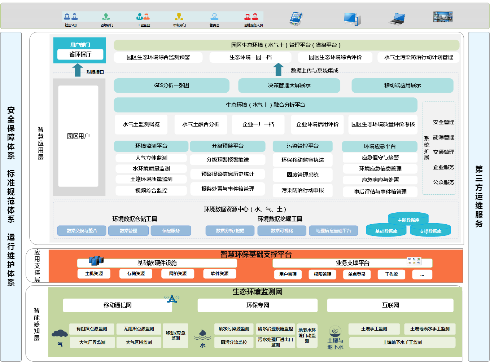Click the 省环保厅 box
Screen dimensions: 490x362
click(x=80, y=54)
